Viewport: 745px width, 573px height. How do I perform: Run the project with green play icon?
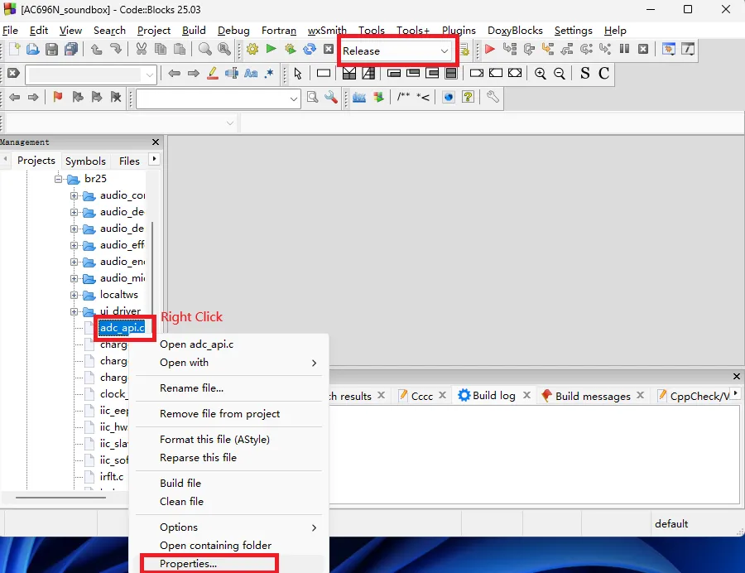[x=272, y=49]
